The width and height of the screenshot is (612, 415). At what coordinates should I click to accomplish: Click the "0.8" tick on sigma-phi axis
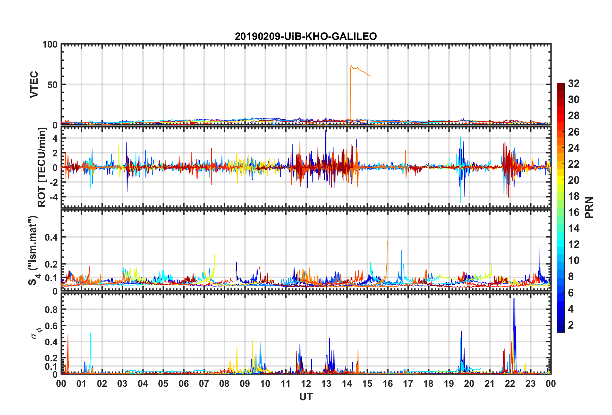coord(51,310)
